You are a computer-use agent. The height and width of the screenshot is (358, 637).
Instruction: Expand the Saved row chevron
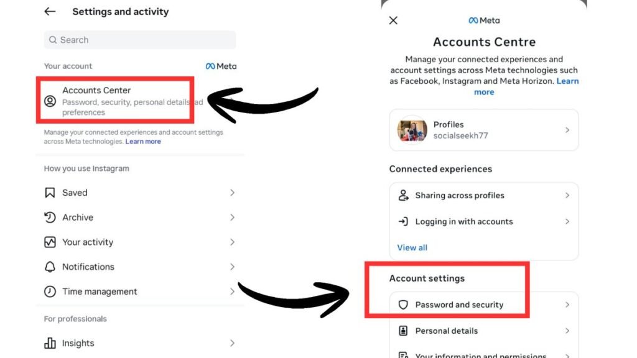click(232, 193)
